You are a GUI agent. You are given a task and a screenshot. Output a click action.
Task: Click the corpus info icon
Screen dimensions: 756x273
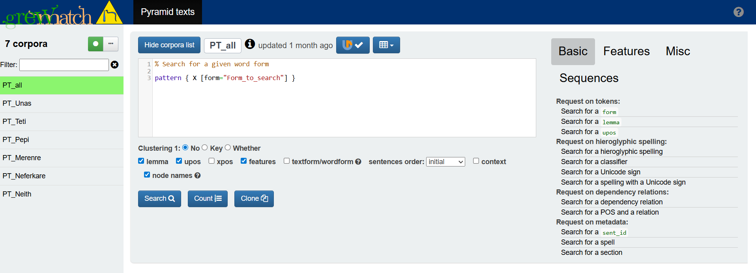click(x=250, y=44)
